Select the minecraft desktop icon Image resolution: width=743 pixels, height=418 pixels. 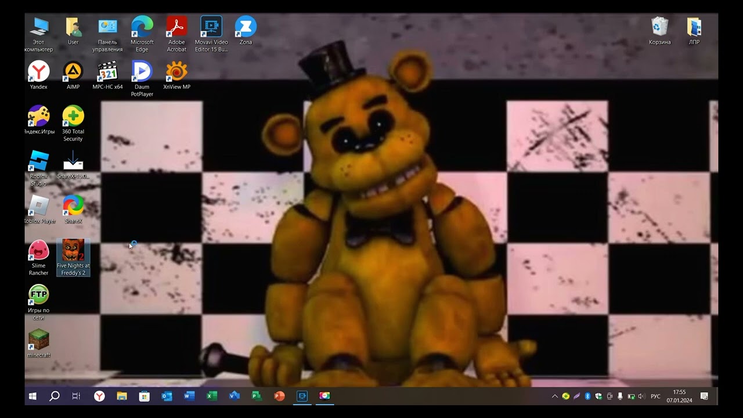click(38, 344)
